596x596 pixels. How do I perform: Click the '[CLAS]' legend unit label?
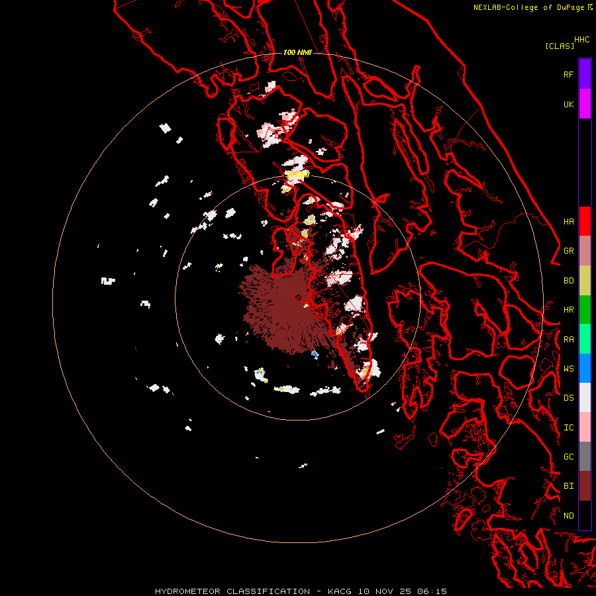click(560, 46)
